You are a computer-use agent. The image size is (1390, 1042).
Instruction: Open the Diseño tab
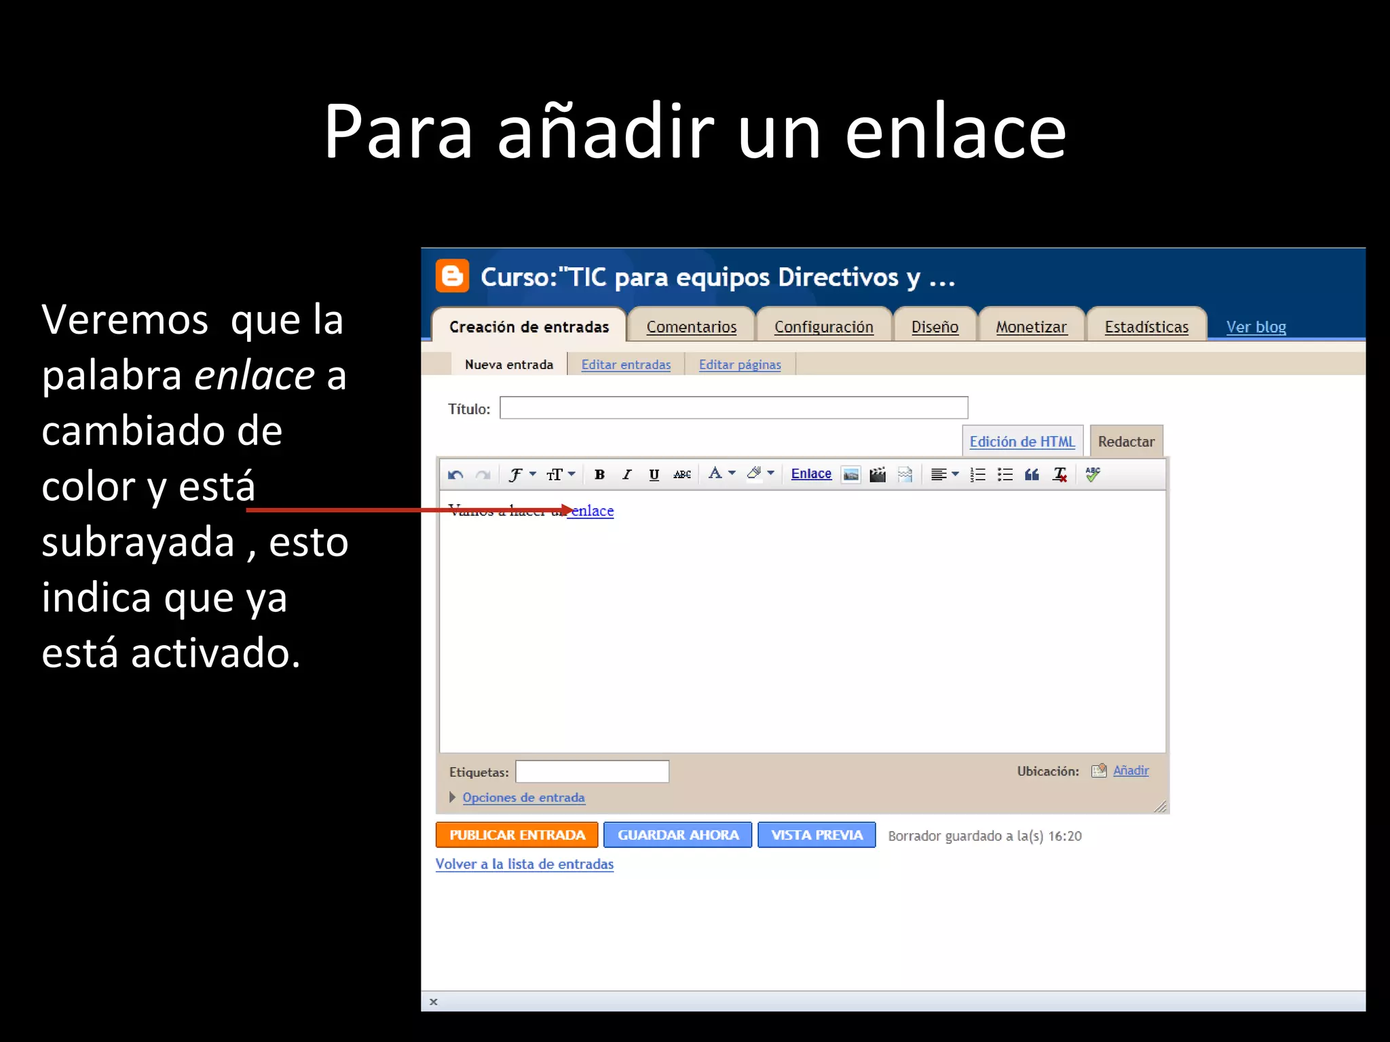[x=935, y=326]
